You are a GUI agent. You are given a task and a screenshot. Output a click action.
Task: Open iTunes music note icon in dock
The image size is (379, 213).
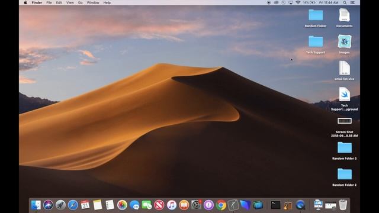click(172, 205)
